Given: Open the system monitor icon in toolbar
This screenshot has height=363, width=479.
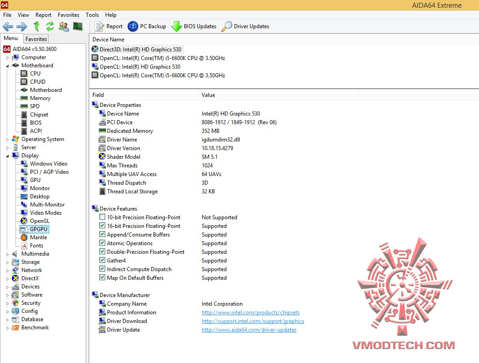Looking at the screenshot, I should coord(78,26).
